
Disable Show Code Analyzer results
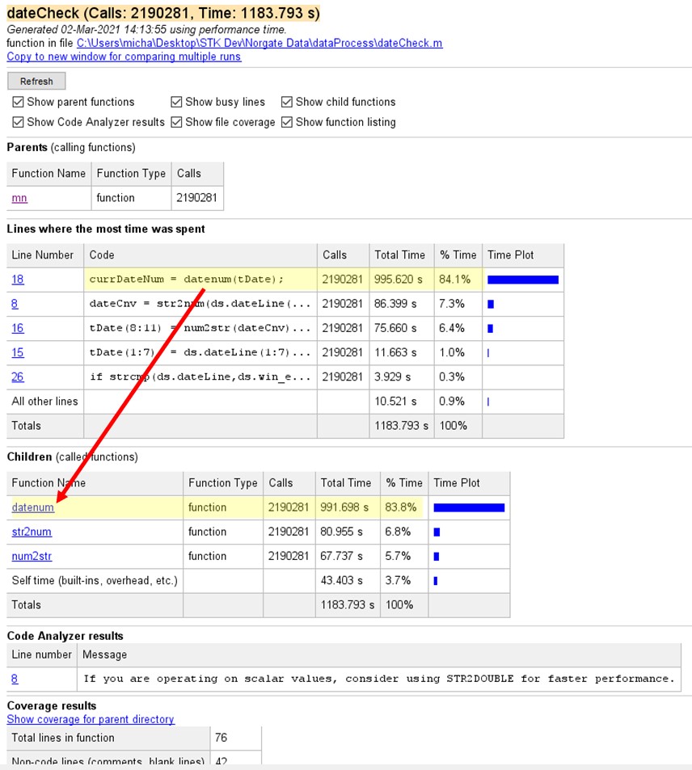coord(19,123)
